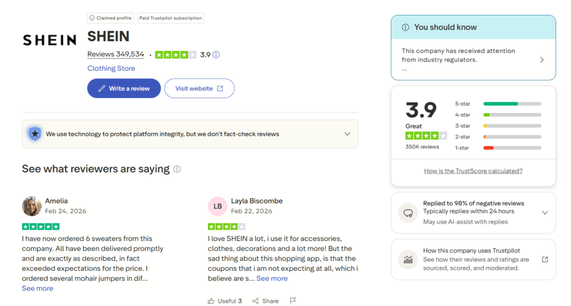Open the external link for Trustpilot usage
This screenshot has width=571, height=306.
point(545,259)
